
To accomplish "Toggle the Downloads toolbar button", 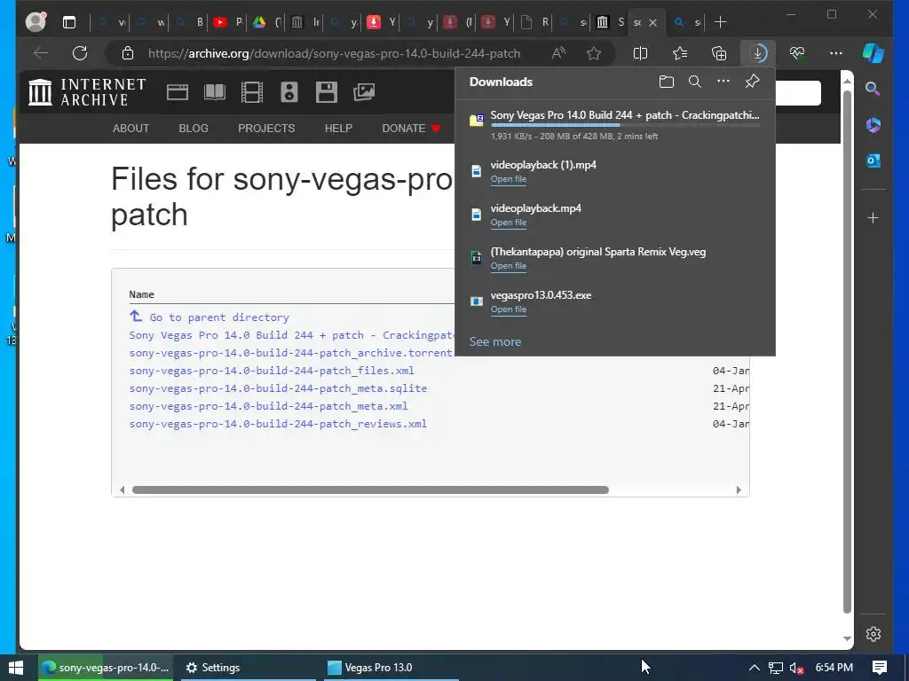I will click(758, 53).
